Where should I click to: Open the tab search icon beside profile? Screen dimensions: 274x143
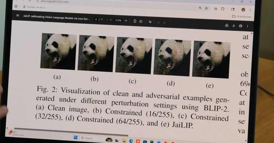click(233, 9)
